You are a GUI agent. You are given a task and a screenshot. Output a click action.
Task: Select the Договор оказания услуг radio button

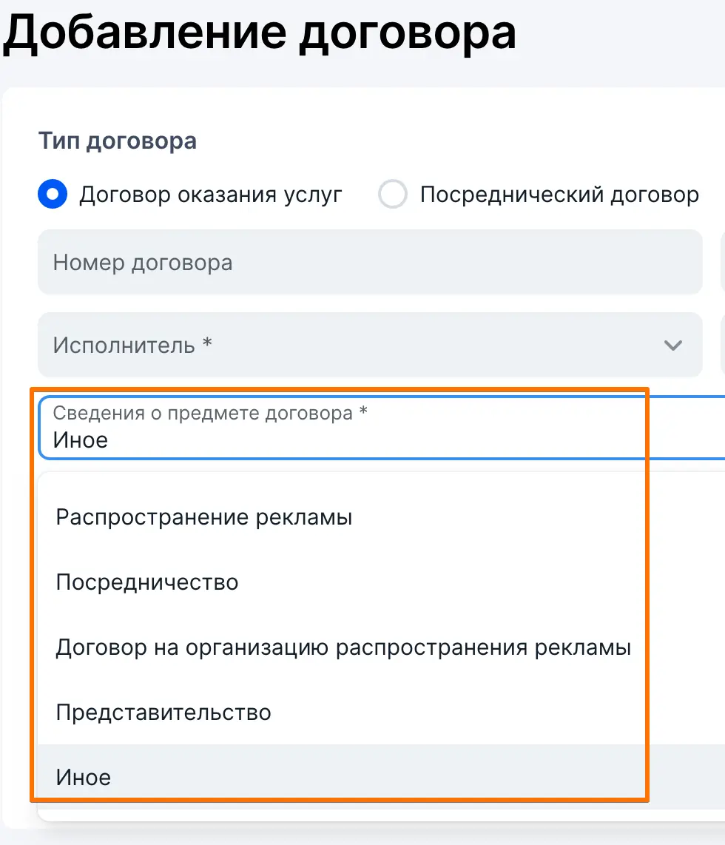[x=53, y=195]
